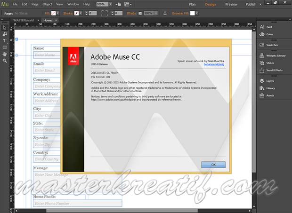Click OK in the About dialog
The height and width of the screenshot is (213, 292).
click(x=213, y=165)
